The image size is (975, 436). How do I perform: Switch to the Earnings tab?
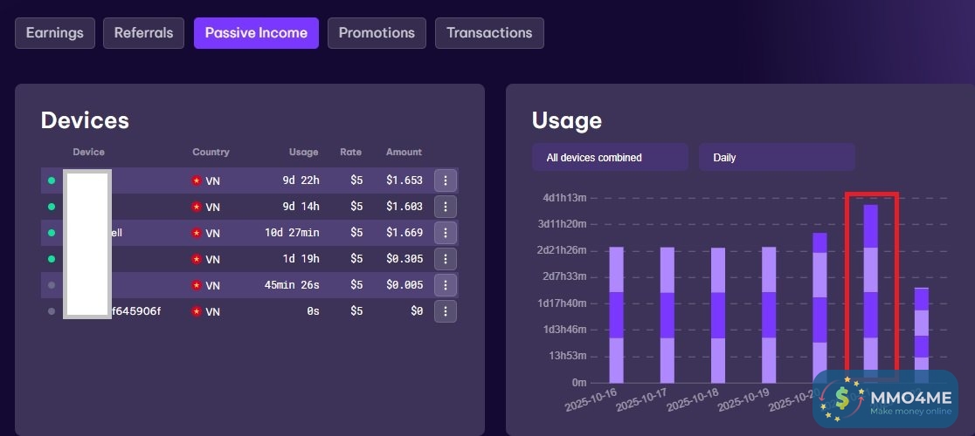pyautogui.click(x=55, y=33)
